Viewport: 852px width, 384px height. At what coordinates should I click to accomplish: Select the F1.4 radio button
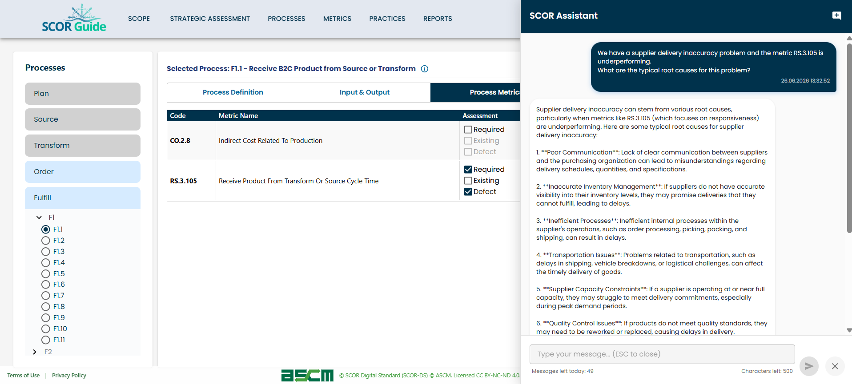pos(45,263)
